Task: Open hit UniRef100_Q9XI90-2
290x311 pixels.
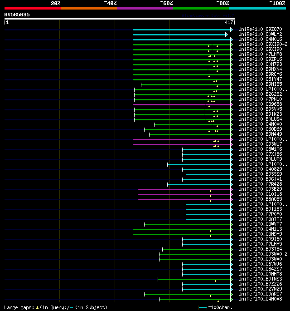Action: [263, 44]
